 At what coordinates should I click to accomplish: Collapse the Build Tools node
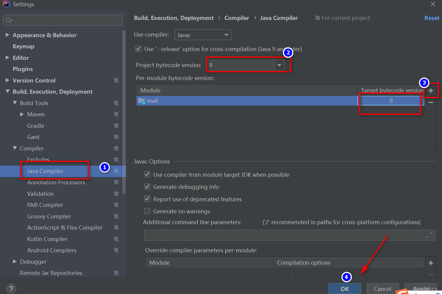15,103
